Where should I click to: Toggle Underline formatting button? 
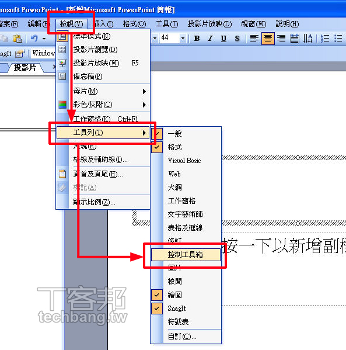click(x=223, y=39)
